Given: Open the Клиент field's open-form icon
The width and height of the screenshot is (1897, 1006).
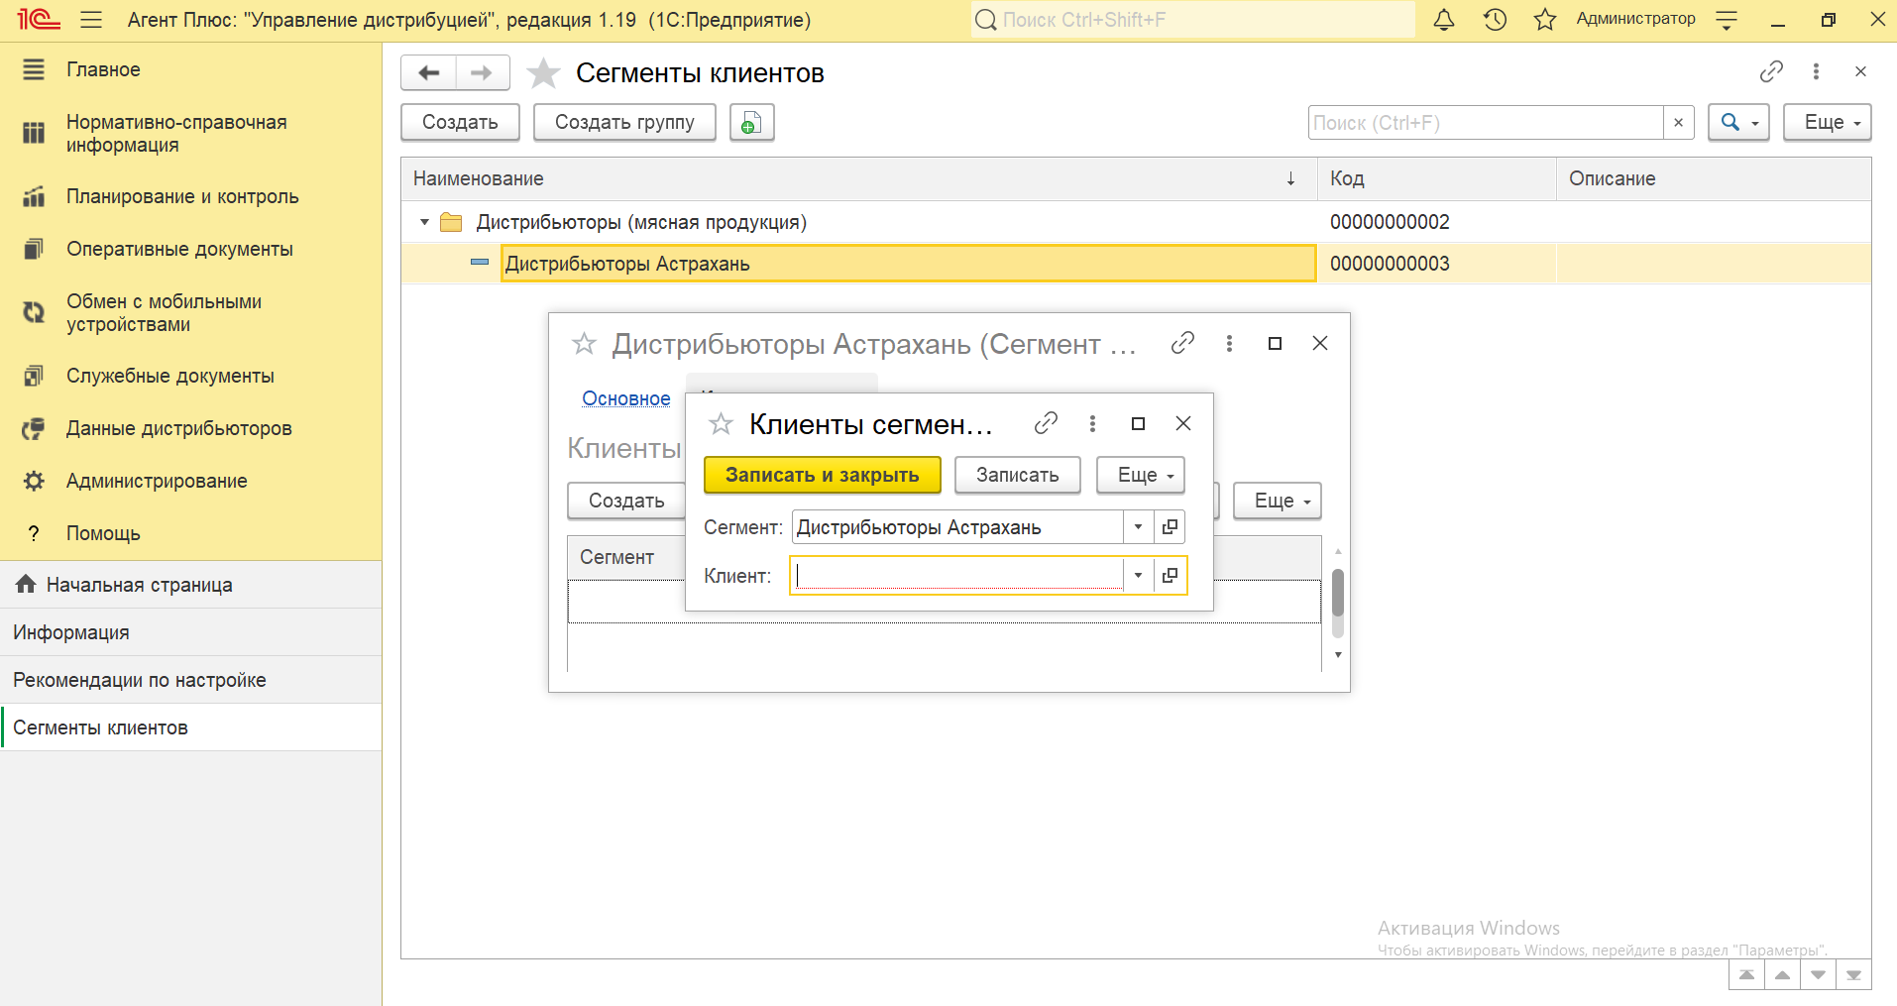Looking at the screenshot, I should coord(1170,576).
